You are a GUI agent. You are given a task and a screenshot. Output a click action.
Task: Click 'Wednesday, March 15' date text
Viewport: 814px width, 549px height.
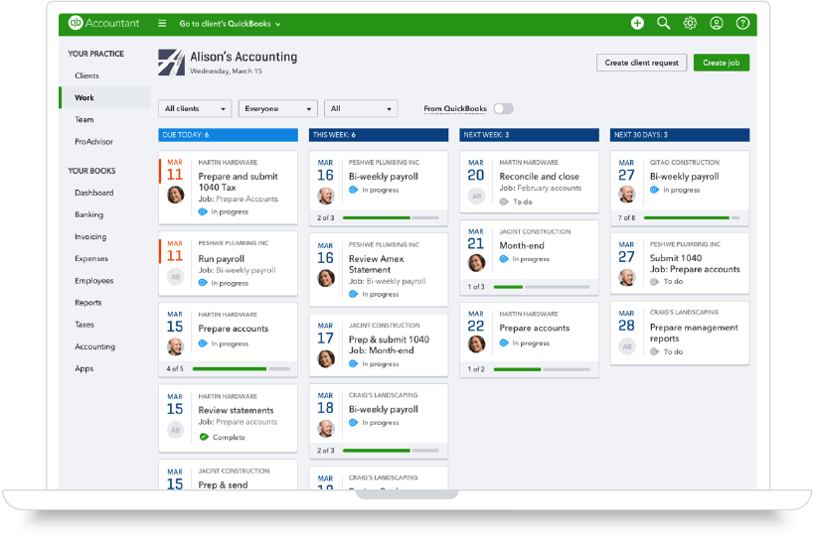point(226,71)
